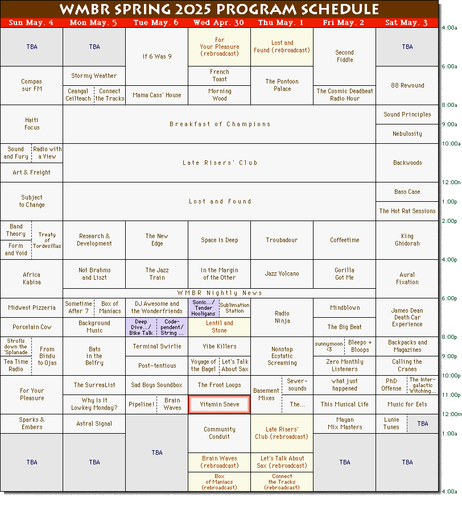
Task: Select Calling the Cranes on Saturday
Action: pyautogui.click(x=407, y=366)
